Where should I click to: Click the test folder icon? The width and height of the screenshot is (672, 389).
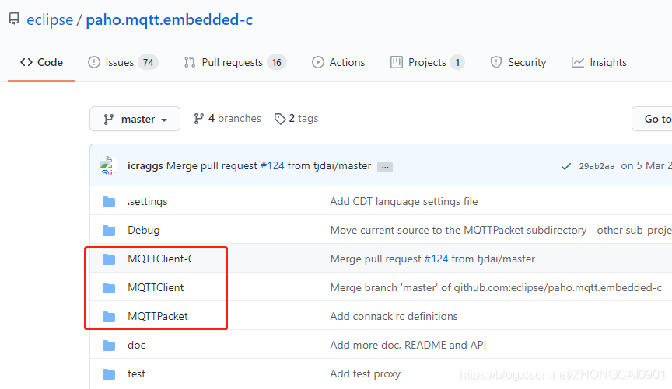[109, 374]
